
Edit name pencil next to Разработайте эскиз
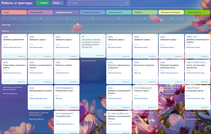pyautogui.click(x=75, y=91)
